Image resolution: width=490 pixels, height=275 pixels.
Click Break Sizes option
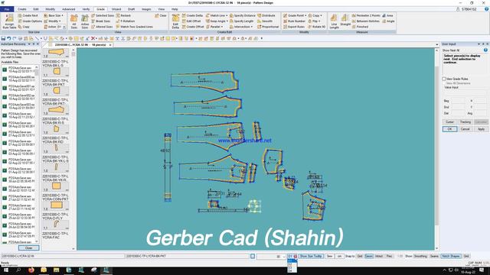(x=100, y=21)
